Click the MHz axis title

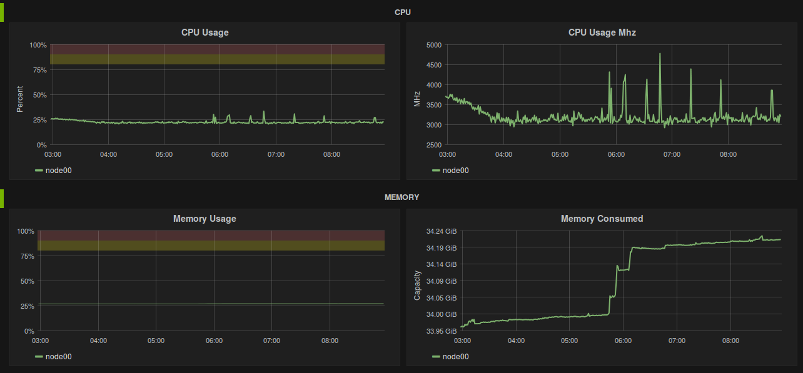417,99
